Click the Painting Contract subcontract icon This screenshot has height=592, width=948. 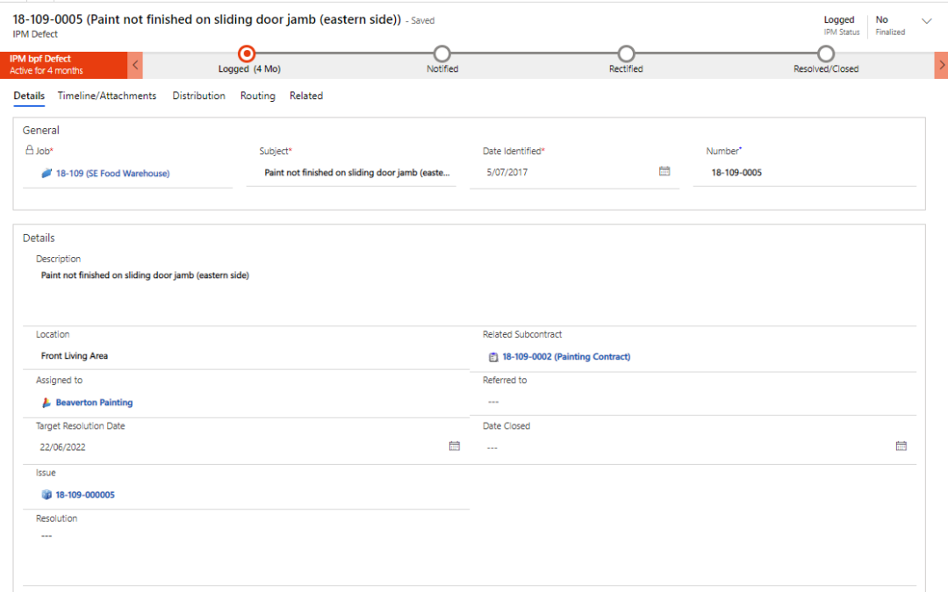[493, 357]
